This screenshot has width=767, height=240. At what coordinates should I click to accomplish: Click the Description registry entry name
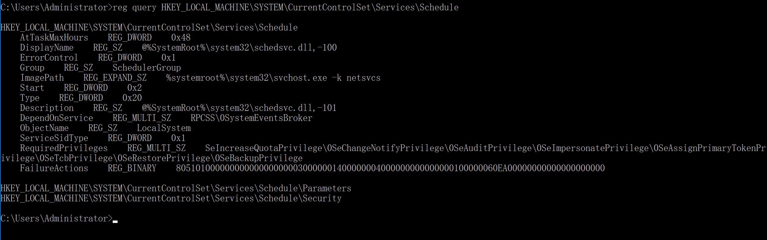(x=47, y=108)
